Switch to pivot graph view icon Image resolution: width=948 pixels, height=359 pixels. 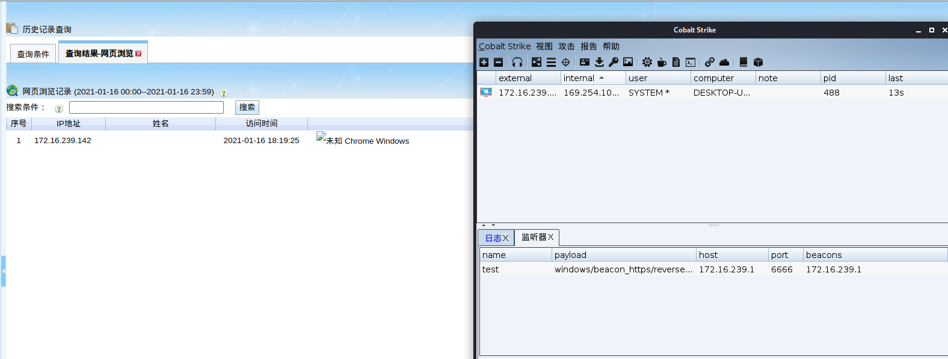click(x=537, y=62)
